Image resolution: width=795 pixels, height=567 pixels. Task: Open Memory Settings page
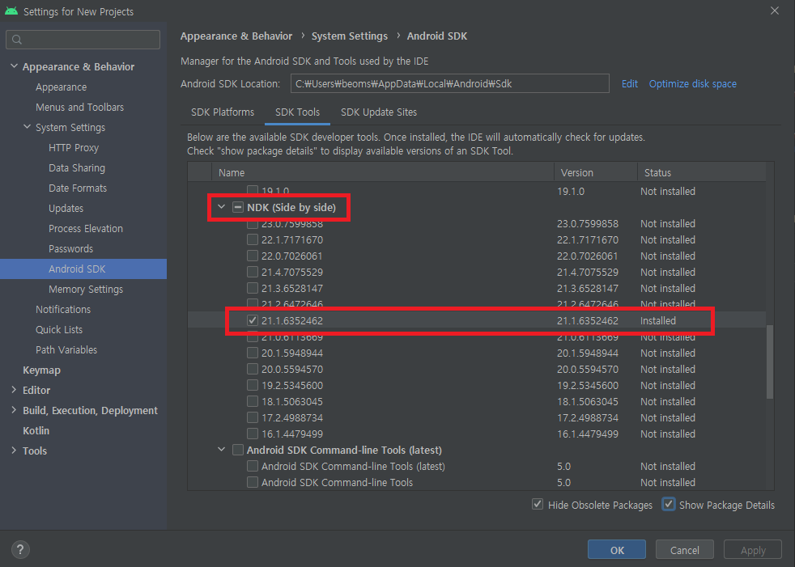[x=86, y=290]
